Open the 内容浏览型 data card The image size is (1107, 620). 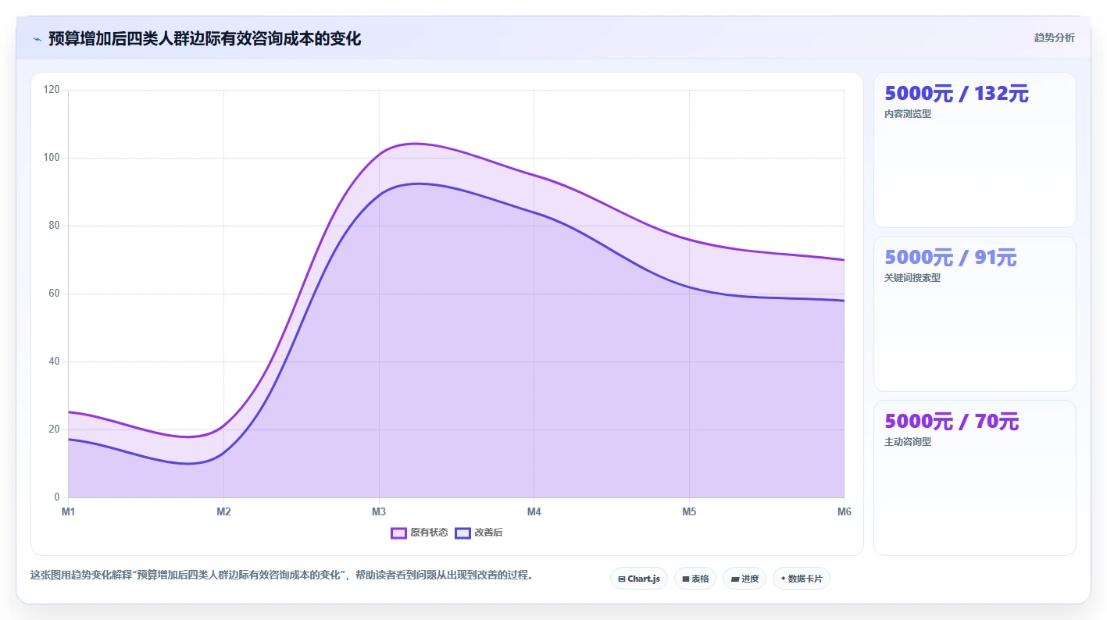(974, 150)
